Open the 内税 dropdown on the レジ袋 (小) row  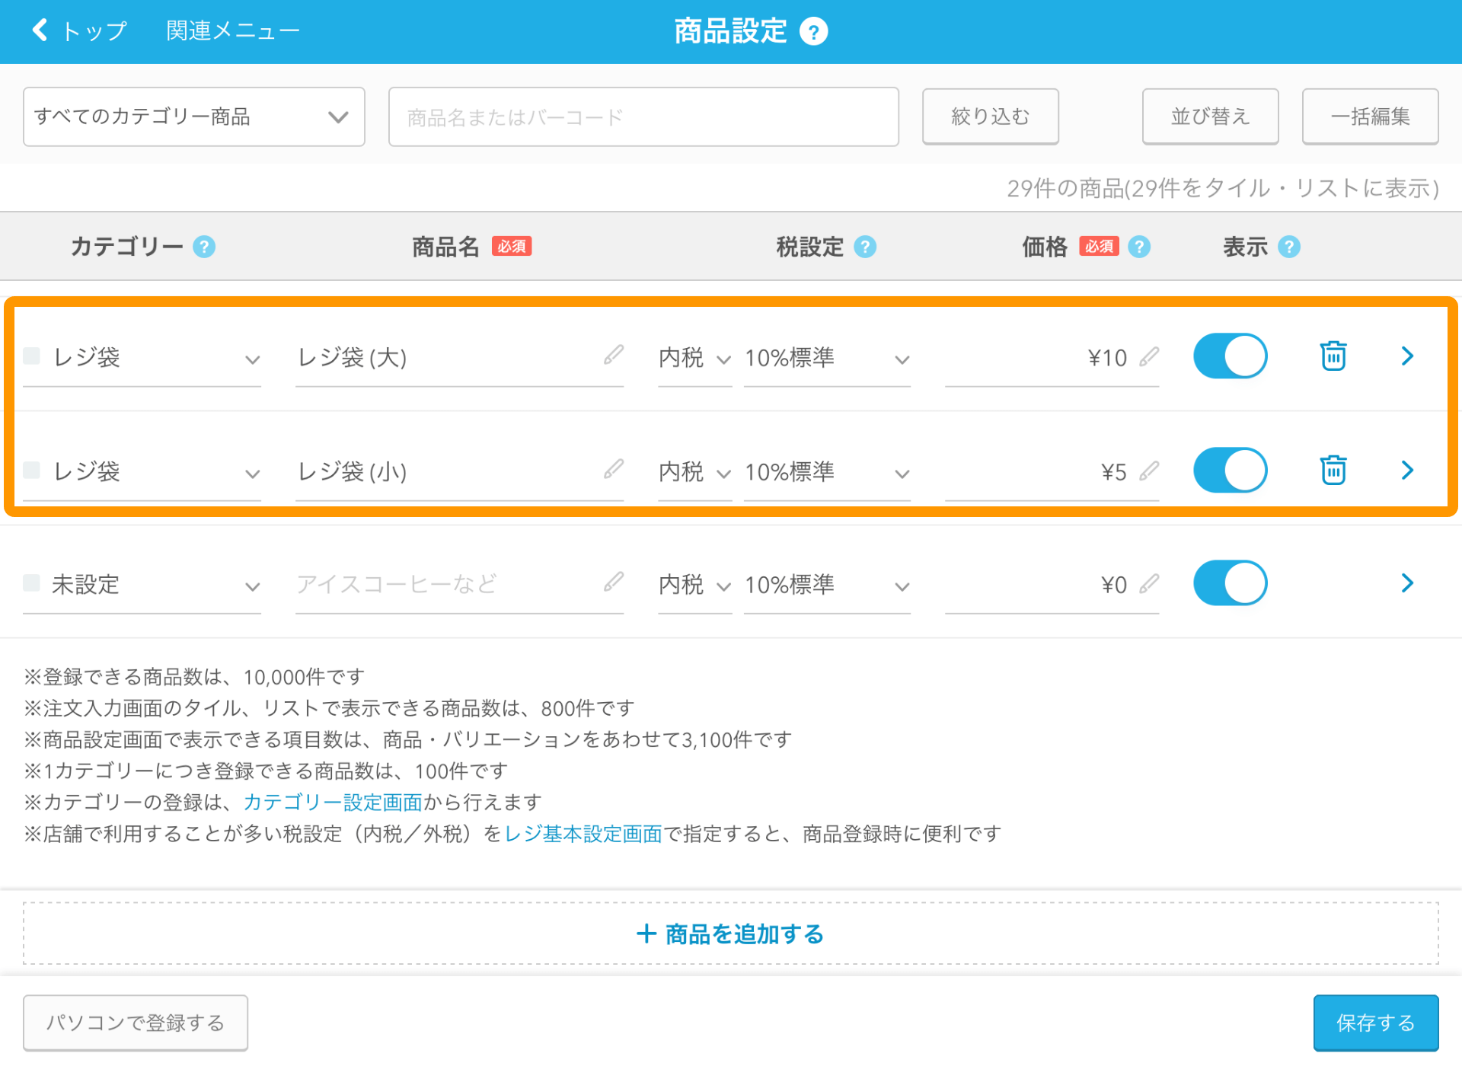[x=694, y=472]
